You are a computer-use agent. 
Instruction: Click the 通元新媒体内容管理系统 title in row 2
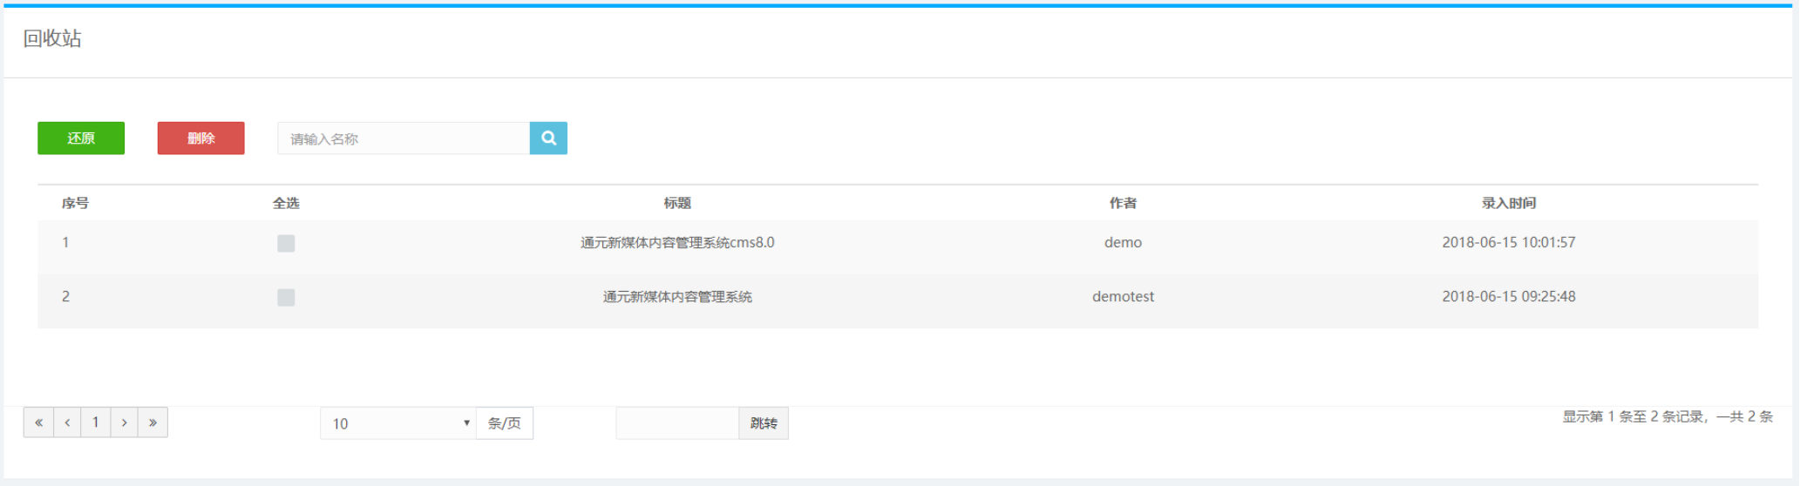(x=677, y=297)
